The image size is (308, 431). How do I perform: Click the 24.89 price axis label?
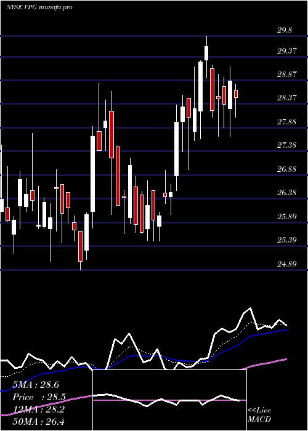[287, 264]
